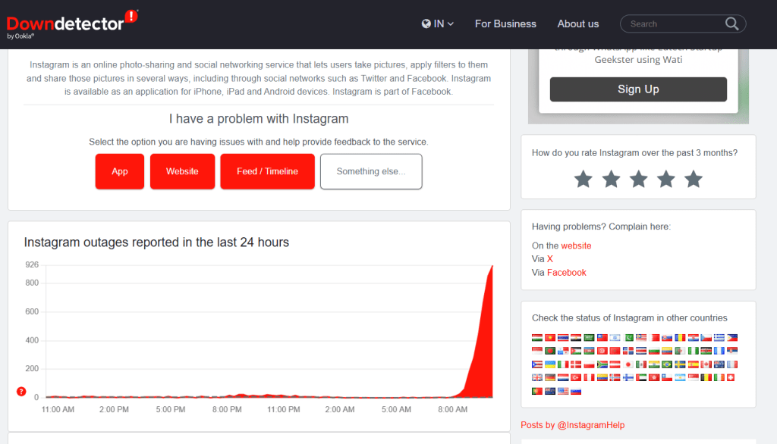
Task: Click the Sign Up button
Action: coord(638,89)
